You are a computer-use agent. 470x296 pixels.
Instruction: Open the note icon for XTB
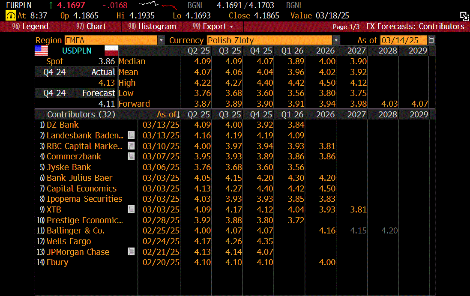tap(131, 209)
